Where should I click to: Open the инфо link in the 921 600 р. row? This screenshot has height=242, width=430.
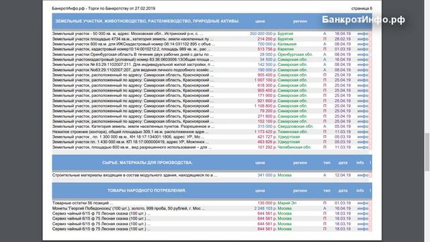[x=363, y=101]
